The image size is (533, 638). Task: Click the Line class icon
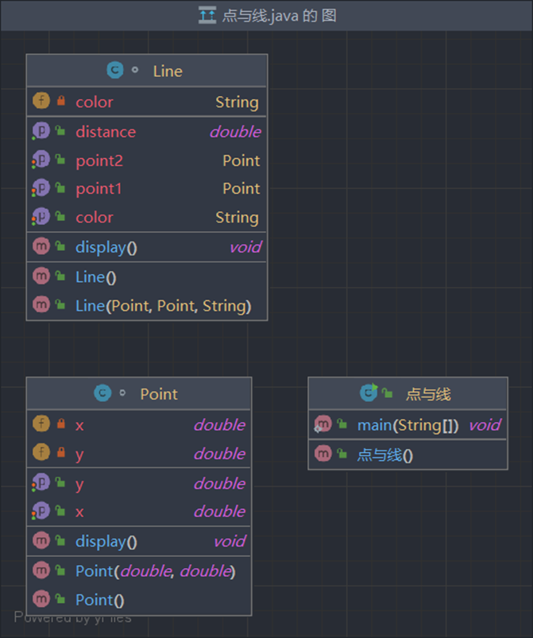click(x=115, y=71)
